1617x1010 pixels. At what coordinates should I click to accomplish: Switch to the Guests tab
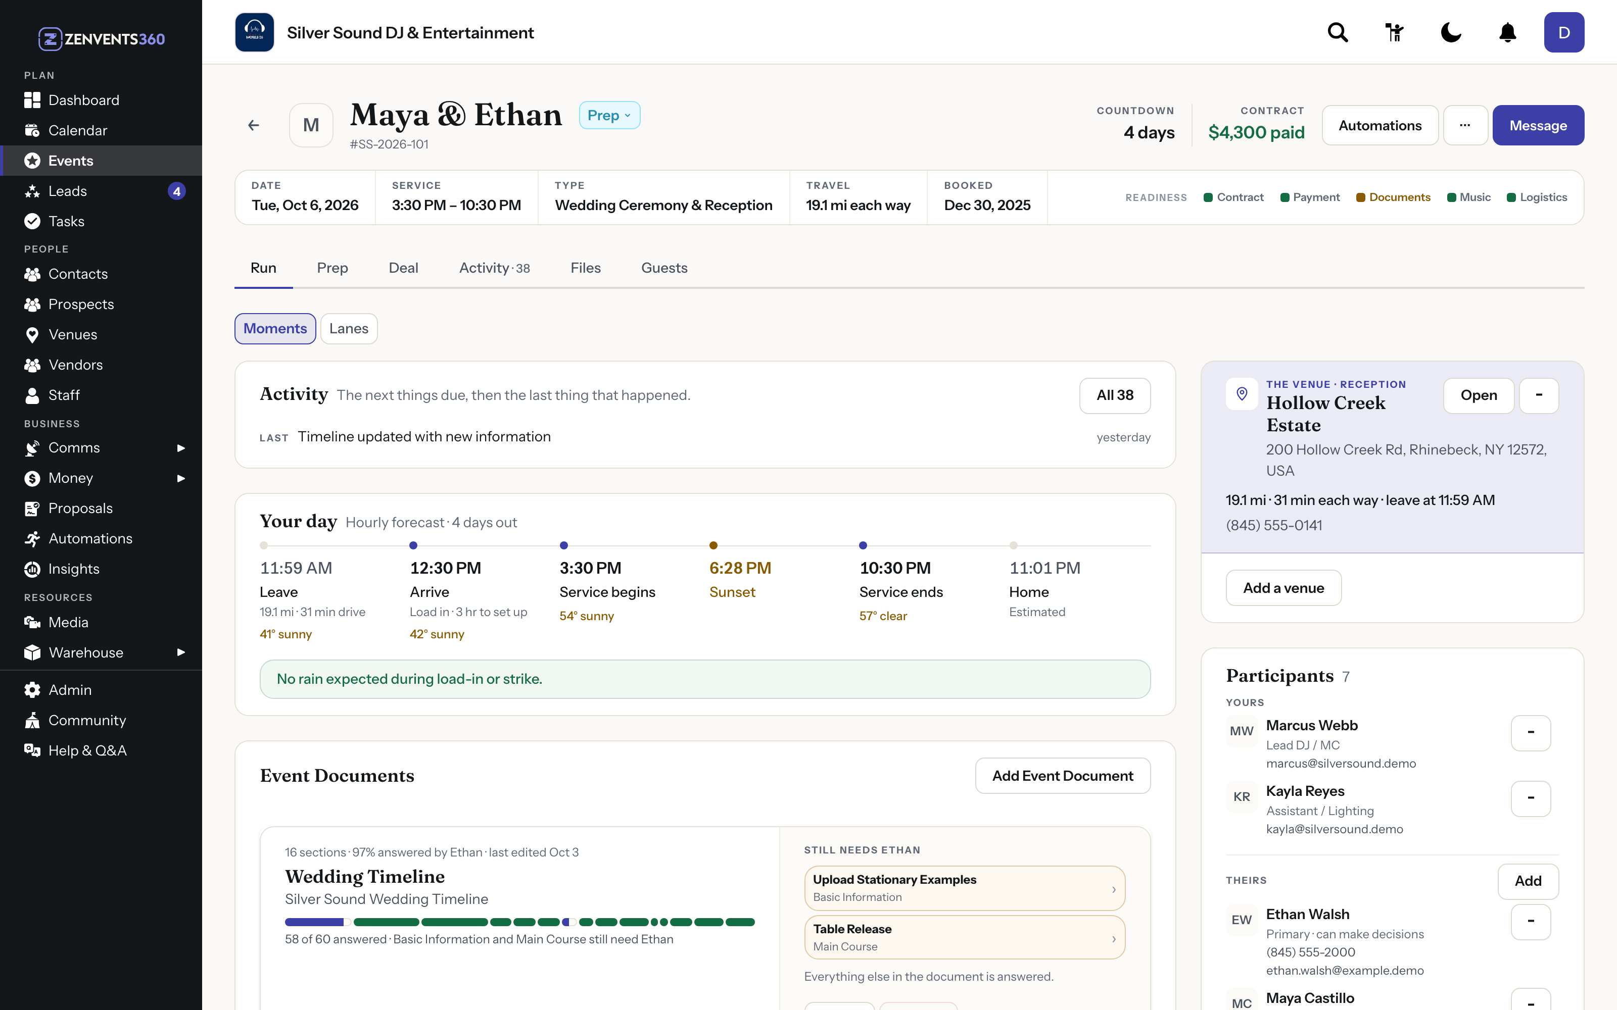664,268
